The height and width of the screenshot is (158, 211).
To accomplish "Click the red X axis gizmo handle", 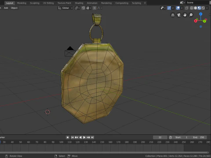I will pos(196,21).
